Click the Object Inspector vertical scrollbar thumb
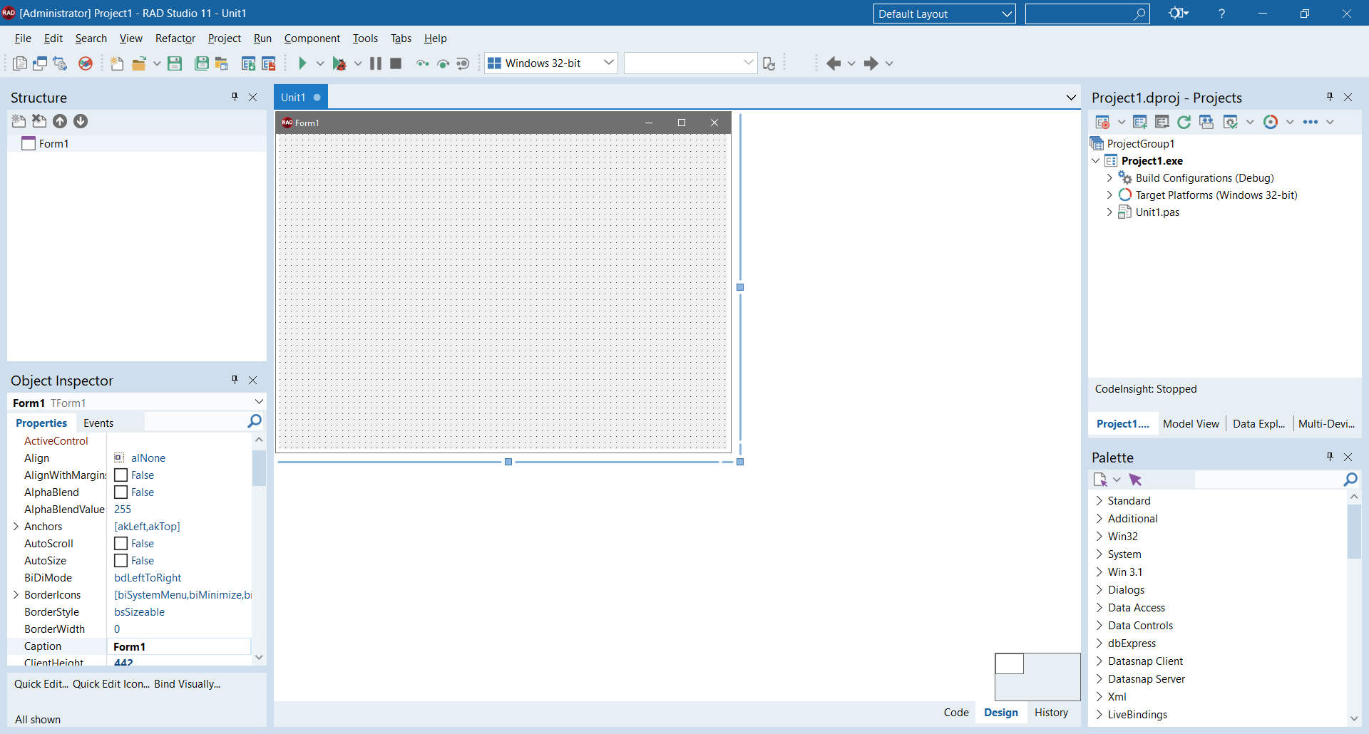Screen dimensions: 1369x734 tap(259, 468)
